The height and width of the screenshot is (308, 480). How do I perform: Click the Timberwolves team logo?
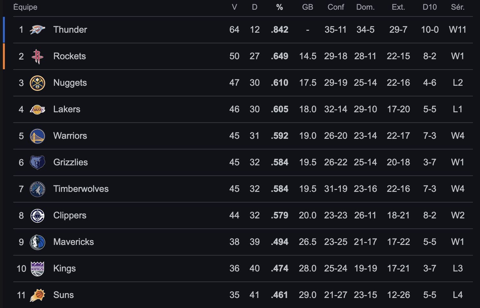click(x=37, y=189)
